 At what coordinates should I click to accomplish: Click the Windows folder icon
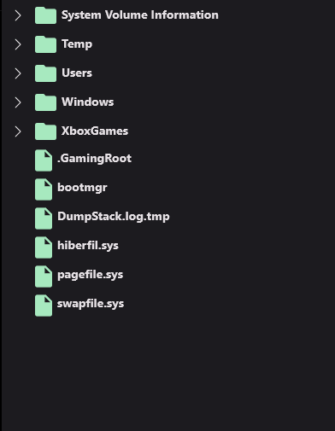point(45,102)
